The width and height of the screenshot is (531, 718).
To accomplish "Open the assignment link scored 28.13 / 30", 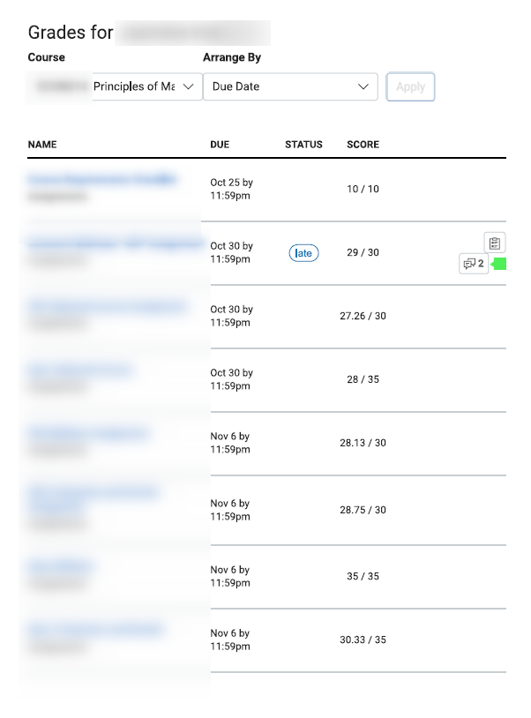I will tap(88, 433).
